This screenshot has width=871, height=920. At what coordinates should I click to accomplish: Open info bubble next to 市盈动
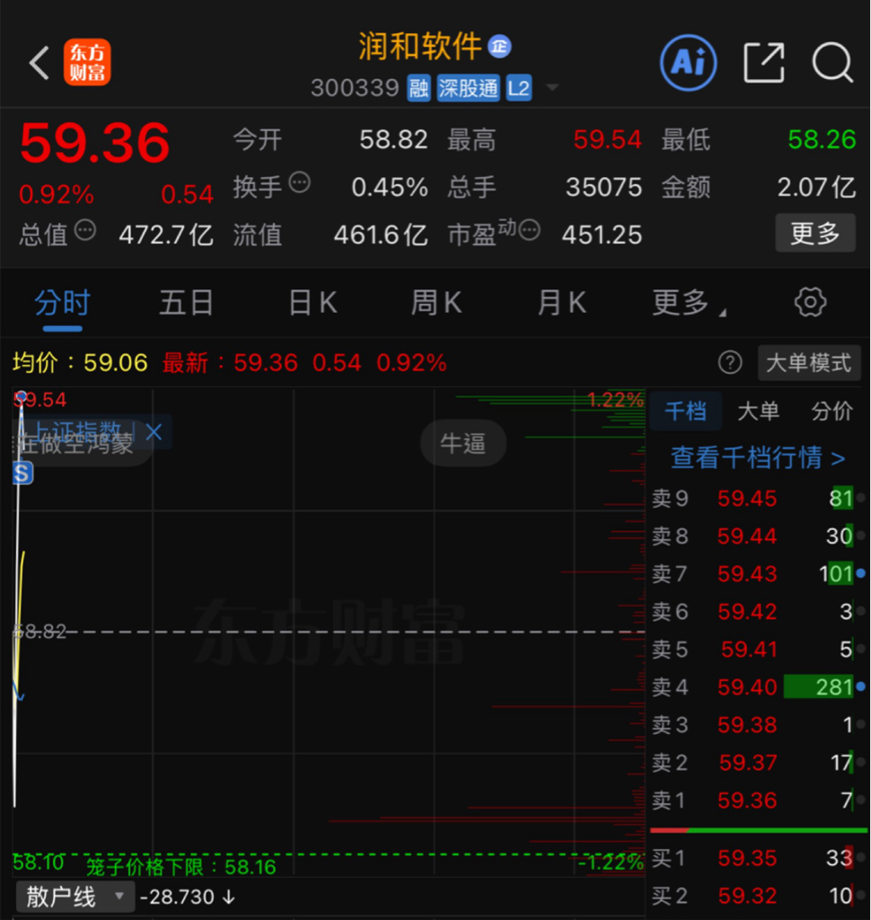pyautogui.click(x=530, y=230)
